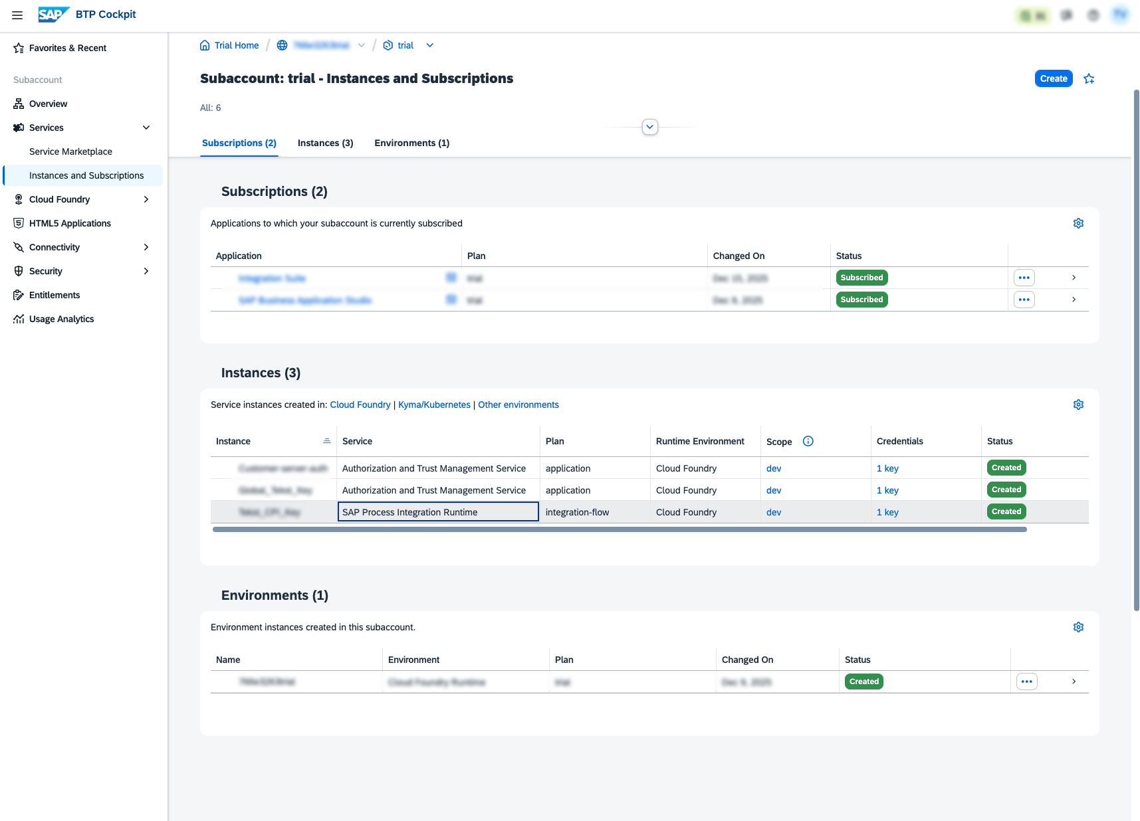Click the subaccount icon beside trial
This screenshot has width=1140, height=821.
tap(388, 45)
